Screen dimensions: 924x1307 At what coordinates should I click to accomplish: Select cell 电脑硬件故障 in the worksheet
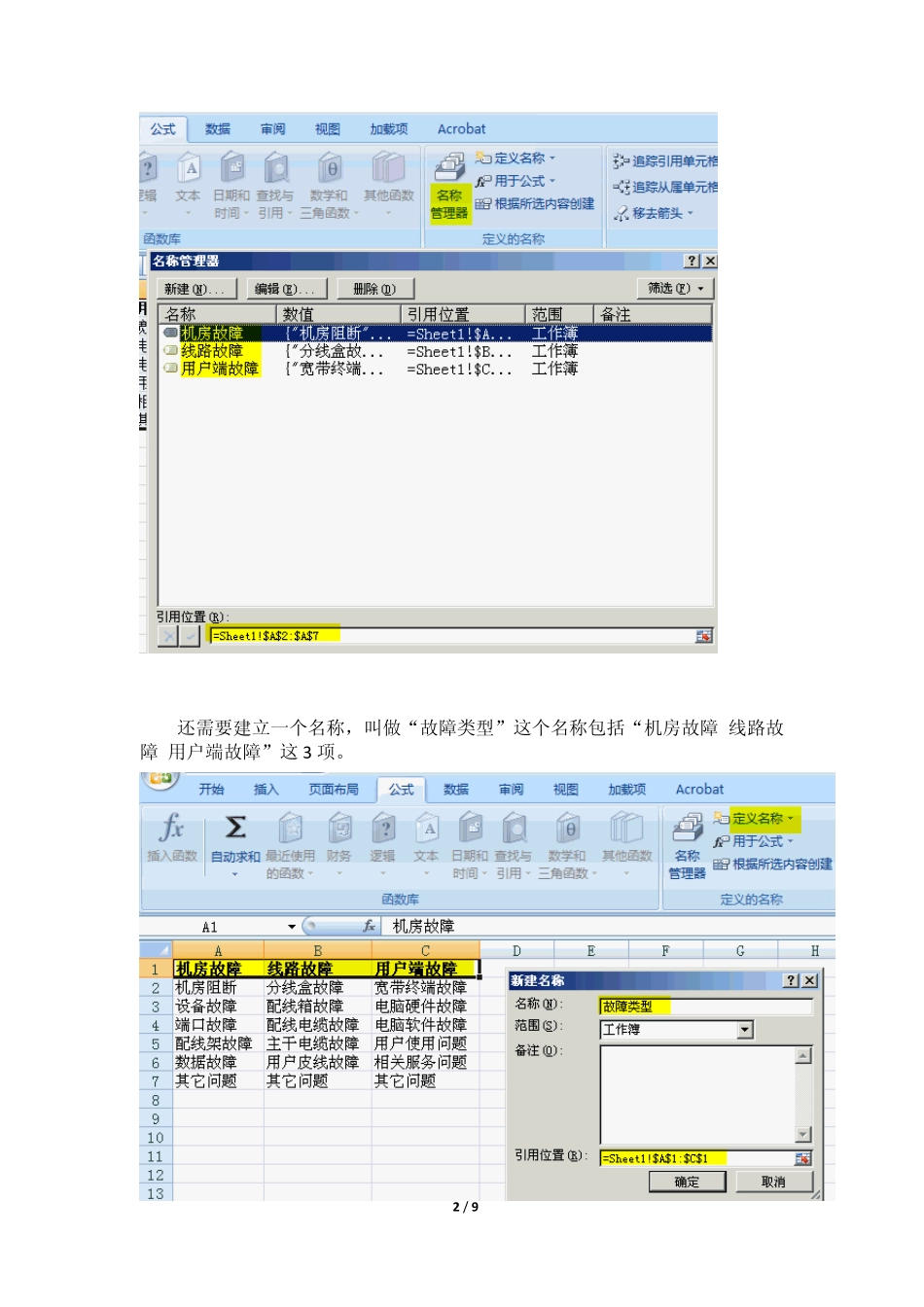[x=426, y=1007]
